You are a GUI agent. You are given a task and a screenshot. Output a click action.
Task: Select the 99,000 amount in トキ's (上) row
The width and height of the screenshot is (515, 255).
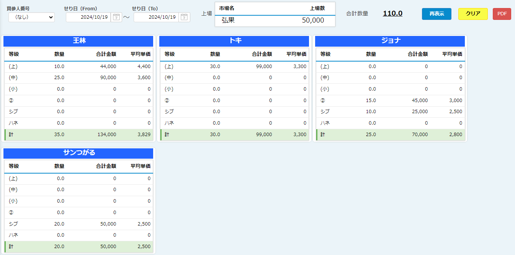(264, 67)
